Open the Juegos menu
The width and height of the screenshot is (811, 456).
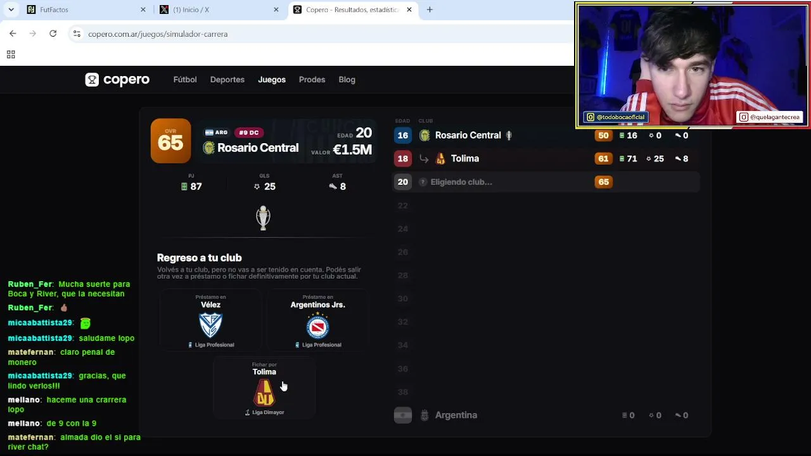(x=272, y=80)
